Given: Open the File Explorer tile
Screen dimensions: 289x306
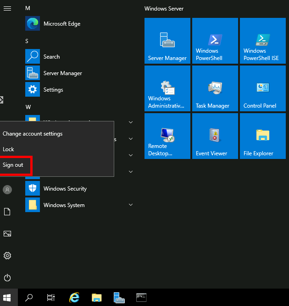Looking at the screenshot, I should (262, 136).
